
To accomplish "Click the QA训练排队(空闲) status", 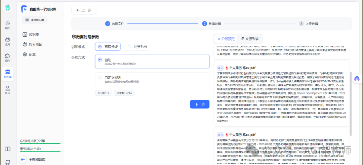I will pyautogui.click(x=40, y=141).
